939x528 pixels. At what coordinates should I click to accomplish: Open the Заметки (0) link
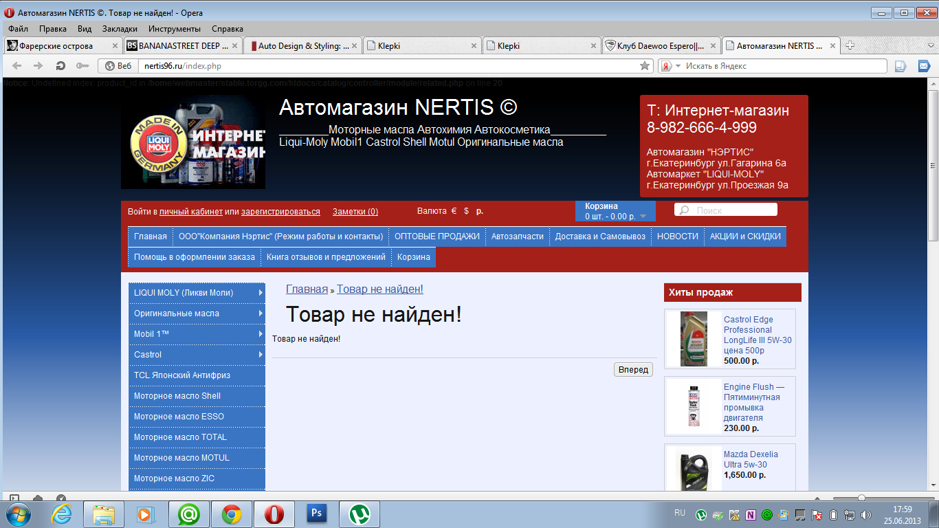tap(355, 211)
